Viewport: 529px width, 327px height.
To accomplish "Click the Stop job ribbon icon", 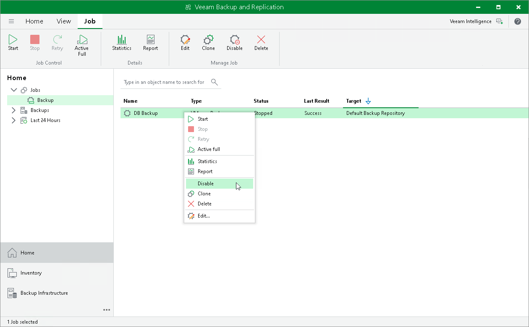I will coord(35,39).
